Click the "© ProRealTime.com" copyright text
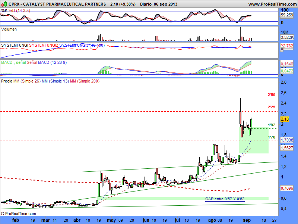Image resolution: width=298 pixels, height=224 pixels. (x=18, y=214)
